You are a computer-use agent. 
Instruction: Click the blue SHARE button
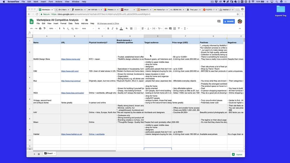coord(229,21)
